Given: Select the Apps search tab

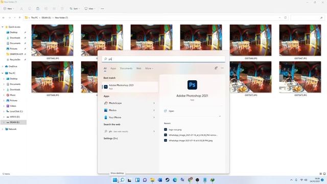Looking at the screenshot, I should coord(113,68).
